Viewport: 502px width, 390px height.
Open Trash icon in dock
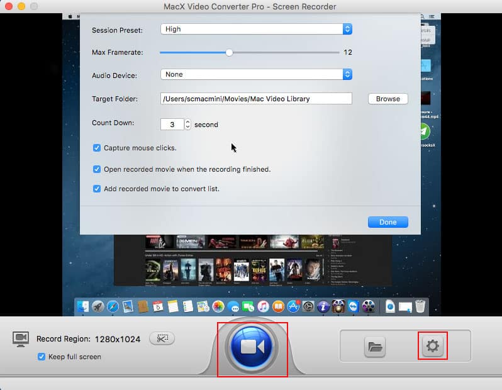pos(420,306)
